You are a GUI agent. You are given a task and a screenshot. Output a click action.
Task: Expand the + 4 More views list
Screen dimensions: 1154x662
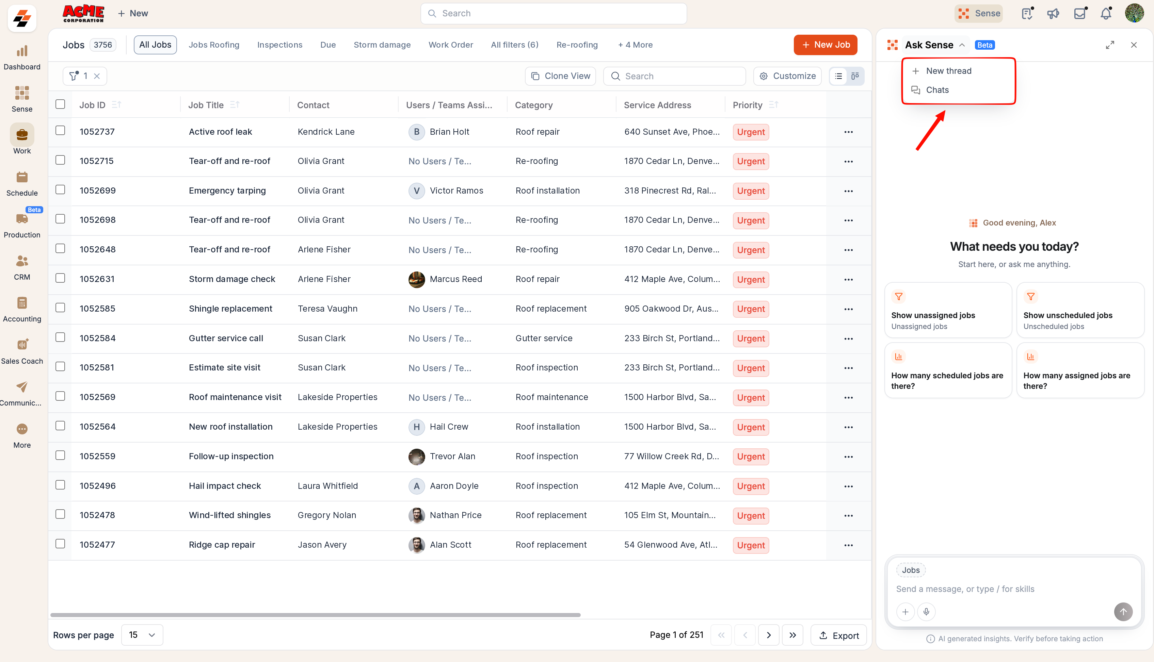[635, 45]
